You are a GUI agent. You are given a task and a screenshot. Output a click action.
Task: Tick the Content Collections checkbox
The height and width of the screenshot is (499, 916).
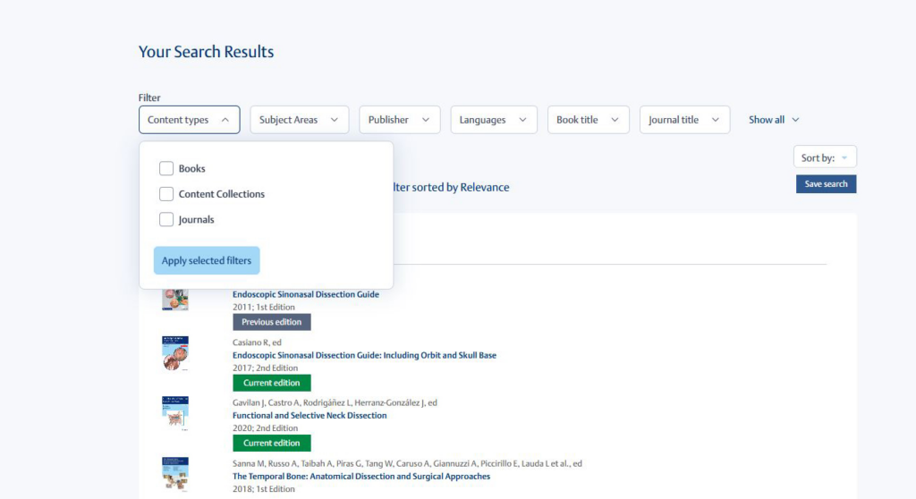(166, 194)
